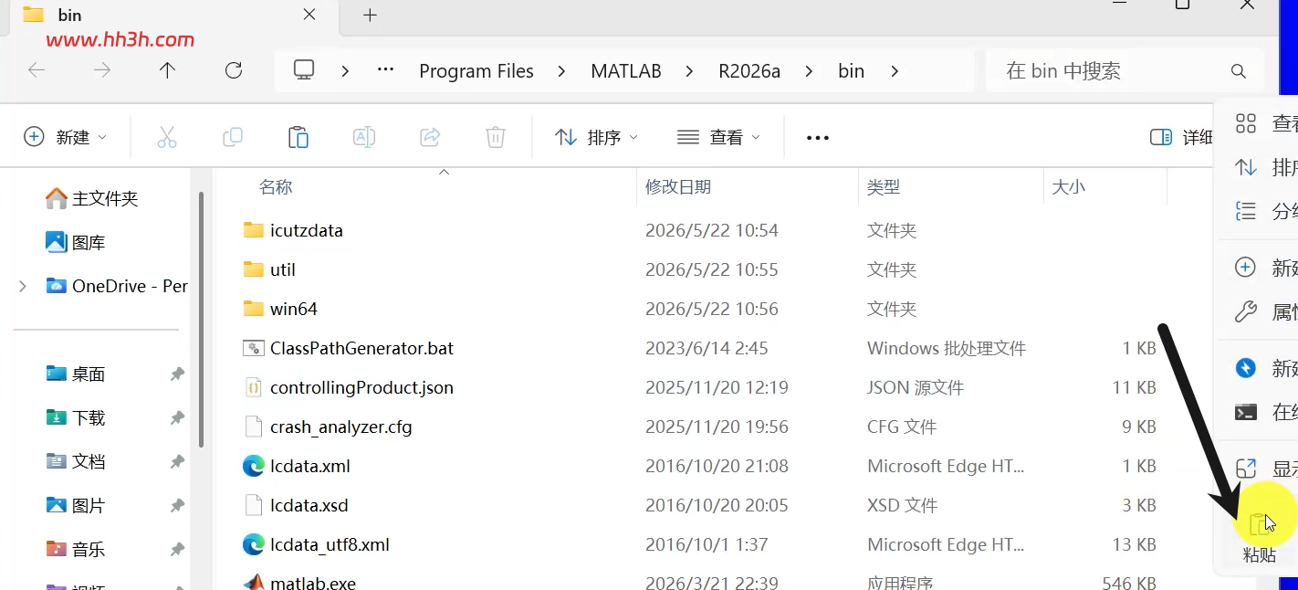Viewport: 1298px width, 590px height.
Task: Click the Paste clipboard icon in toolbar
Action: pyautogui.click(x=298, y=137)
